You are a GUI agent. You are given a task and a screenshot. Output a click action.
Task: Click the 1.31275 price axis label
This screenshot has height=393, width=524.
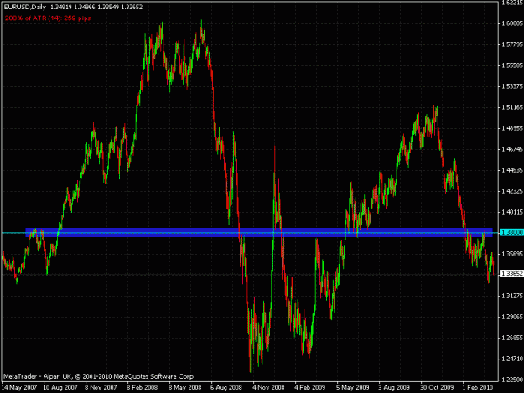(512, 296)
